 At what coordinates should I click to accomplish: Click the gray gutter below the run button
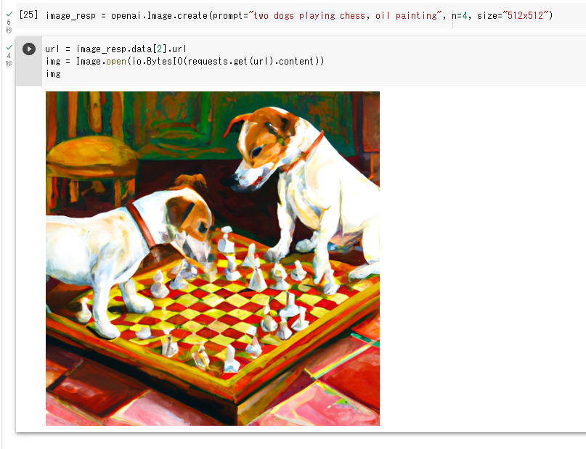tap(29, 73)
